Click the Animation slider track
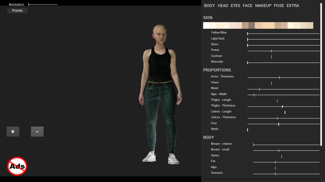325x182 pixels. [43, 4]
